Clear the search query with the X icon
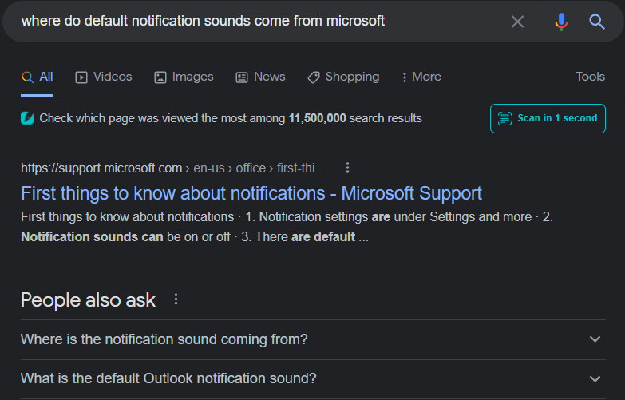This screenshot has width=625, height=400. pyautogui.click(x=517, y=22)
